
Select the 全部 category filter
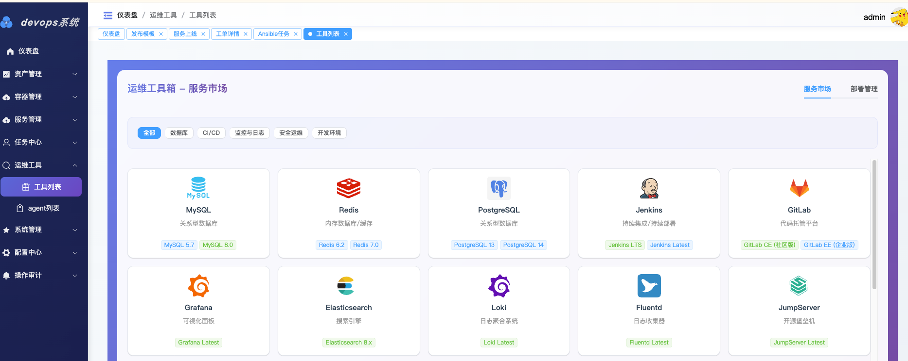pos(149,133)
